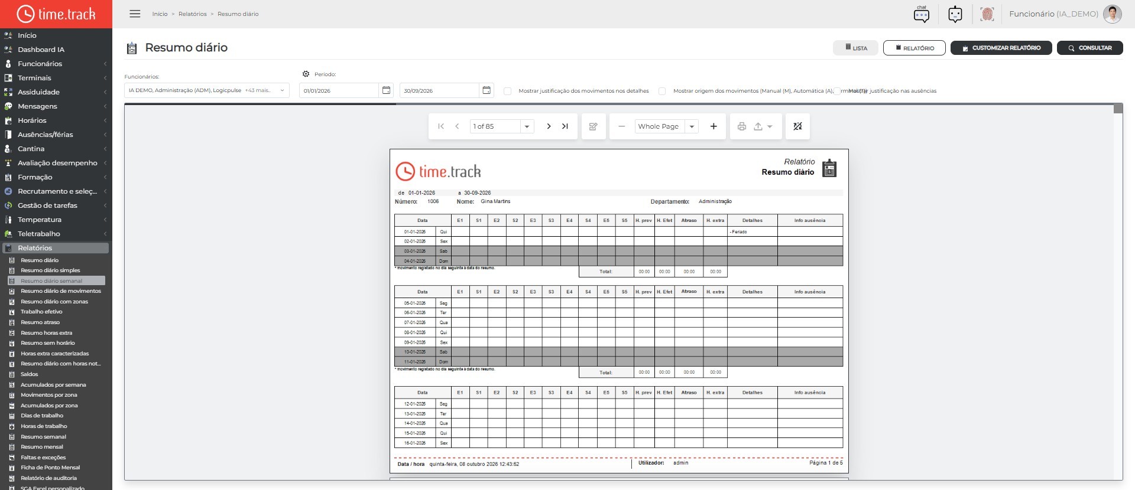Toggle the hamburger sidebar menu
Image resolution: width=1135 pixels, height=490 pixels.
coord(135,14)
